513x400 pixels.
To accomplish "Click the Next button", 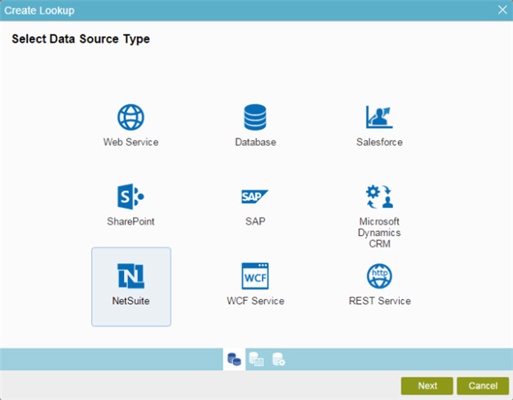I will [x=427, y=386].
